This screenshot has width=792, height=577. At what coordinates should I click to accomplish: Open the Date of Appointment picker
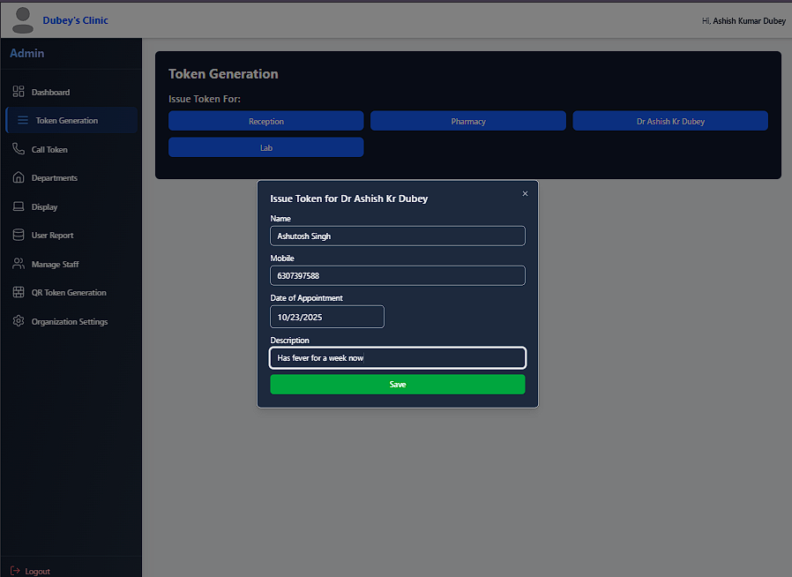pyautogui.click(x=326, y=316)
